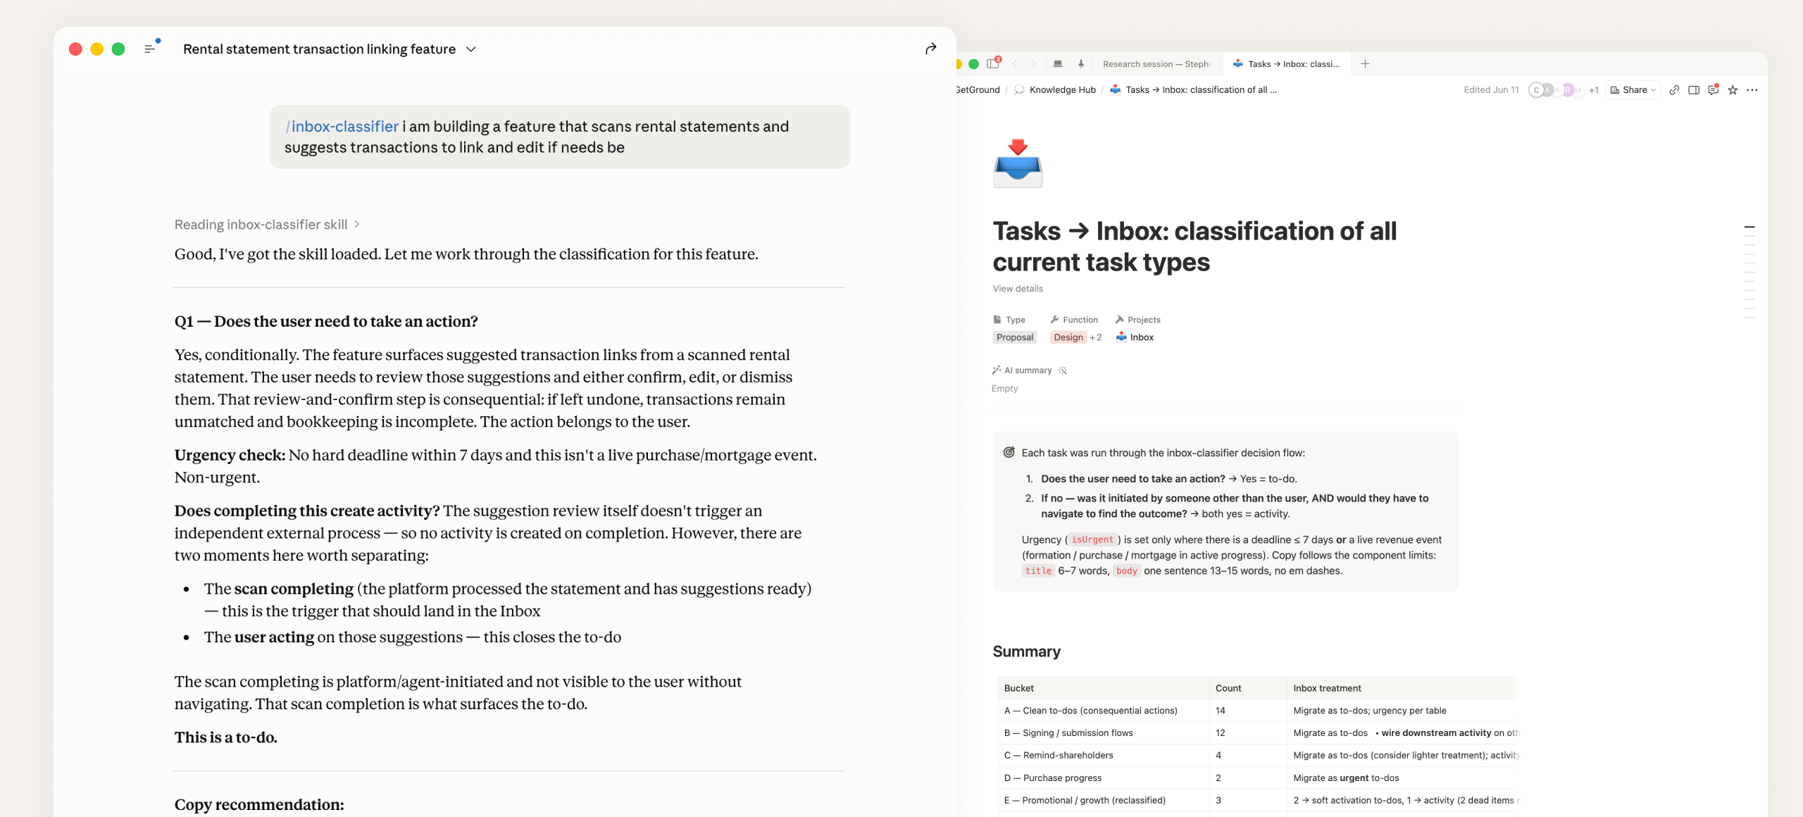Click the 'D — Purchase progress' cell
The width and height of the screenshot is (1803, 817).
point(1104,778)
